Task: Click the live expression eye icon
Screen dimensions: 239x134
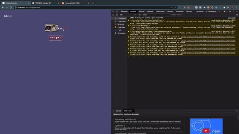Action: pyautogui.click(x=140, y=15)
